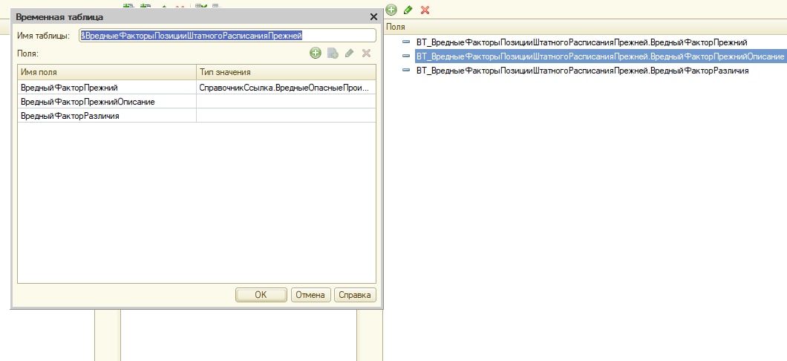Viewport: 787px width, 361px height.
Task: Click the empty type cell of ВредныйФакторРазличия
Action: (x=286, y=115)
